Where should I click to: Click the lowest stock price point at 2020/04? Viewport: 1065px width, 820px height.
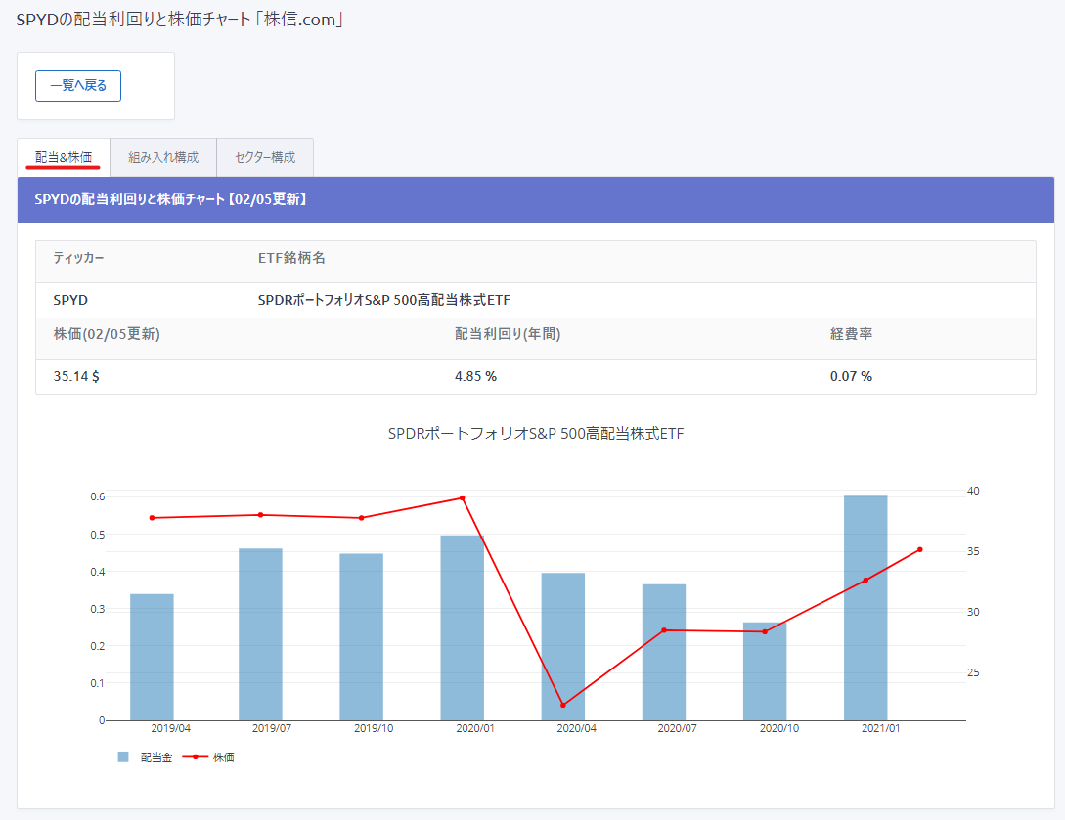click(562, 705)
